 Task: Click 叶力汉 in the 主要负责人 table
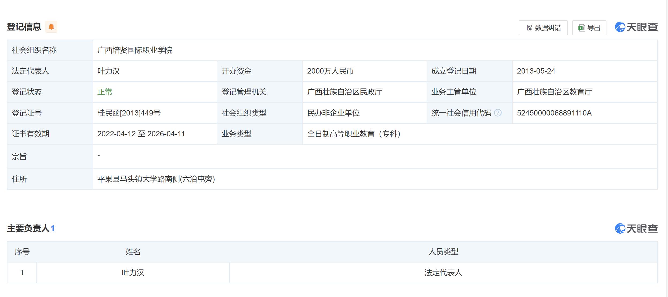point(133,273)
